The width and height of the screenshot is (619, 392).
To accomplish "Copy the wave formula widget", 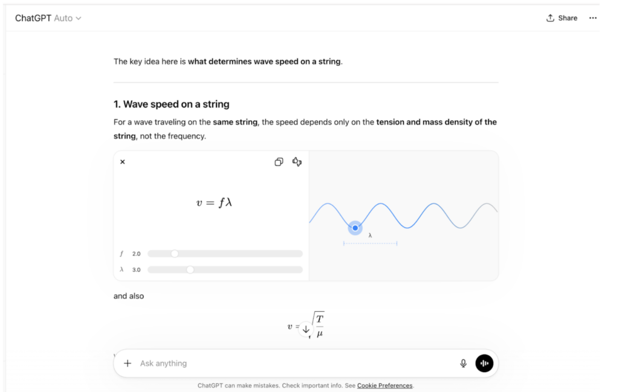I will click(x=279, y=162).
